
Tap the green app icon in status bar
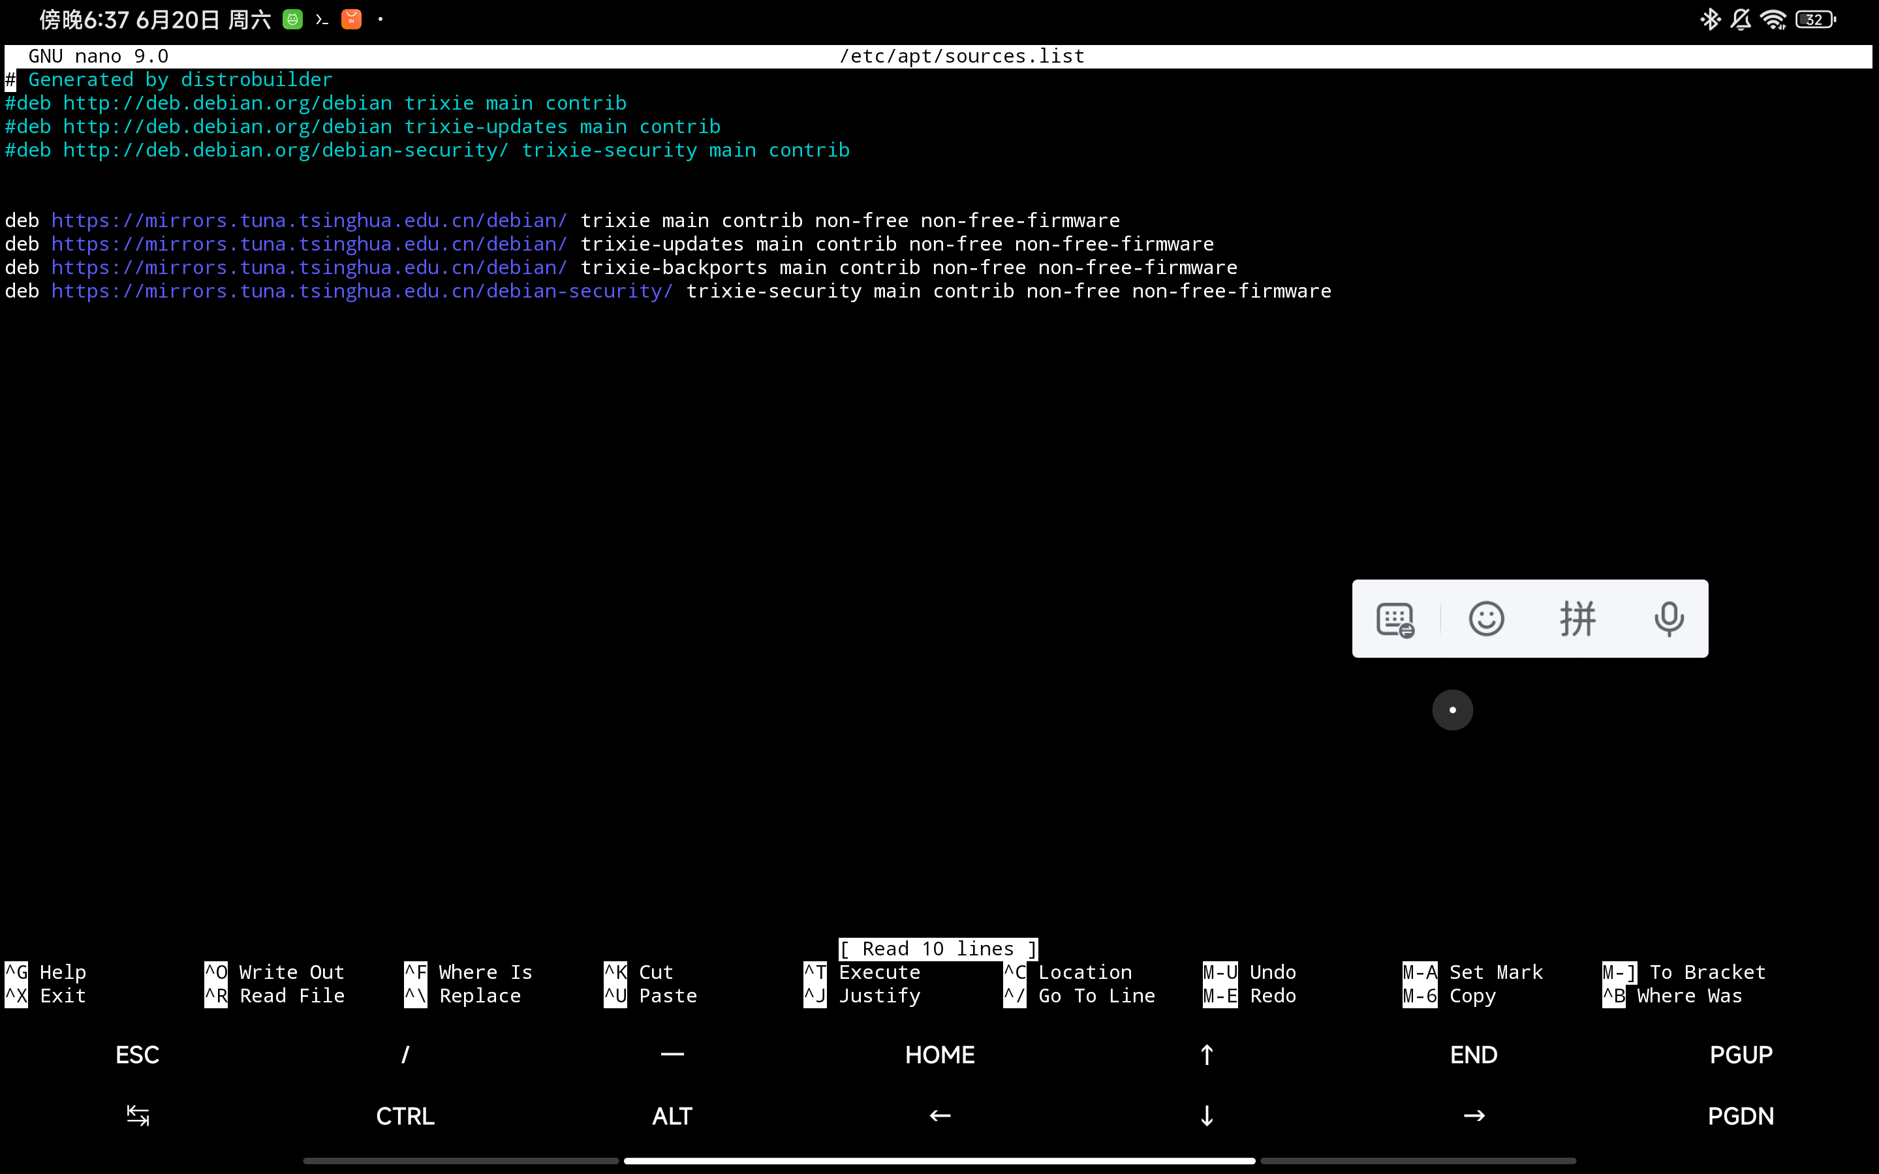click(293, 20)
